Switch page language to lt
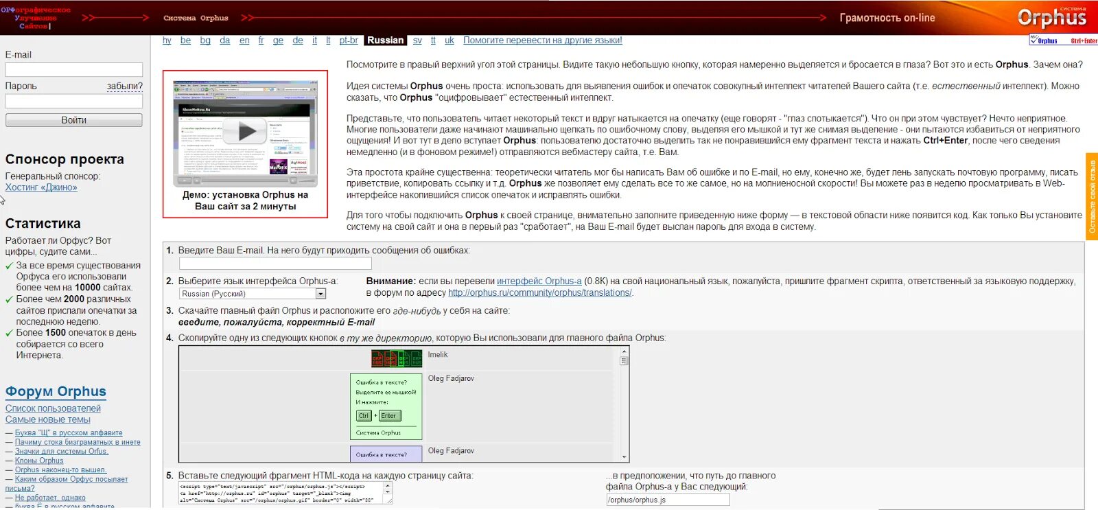Screen dimensions: 1098x510 pos(328,40)
